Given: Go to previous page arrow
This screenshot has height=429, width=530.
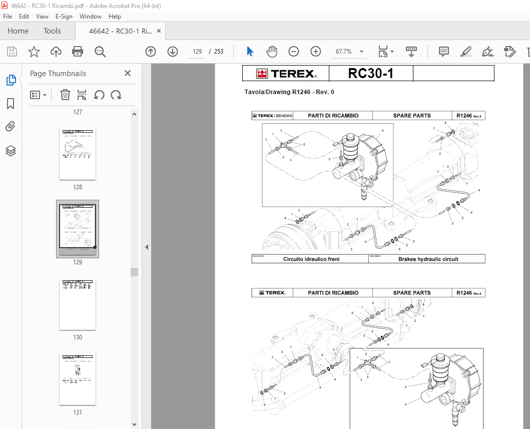Looking at the screenshot, I should point(151,52).
